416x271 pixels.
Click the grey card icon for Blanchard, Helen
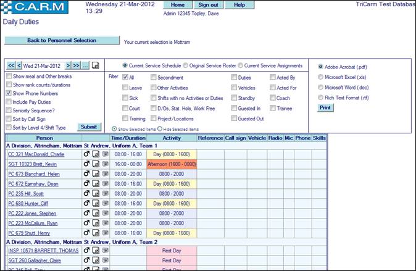tap(105, 174)
